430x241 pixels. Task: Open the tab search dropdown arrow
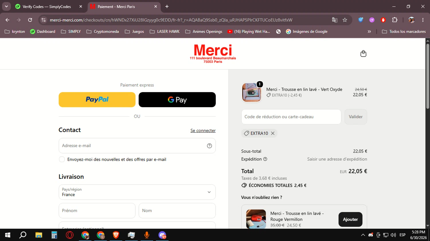click(x=6, y=7)
